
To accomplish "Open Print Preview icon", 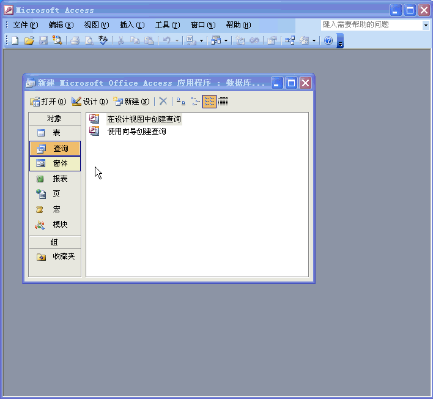I will (89, 40).
